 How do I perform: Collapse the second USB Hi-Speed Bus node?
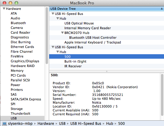click(x=53, y=47)
